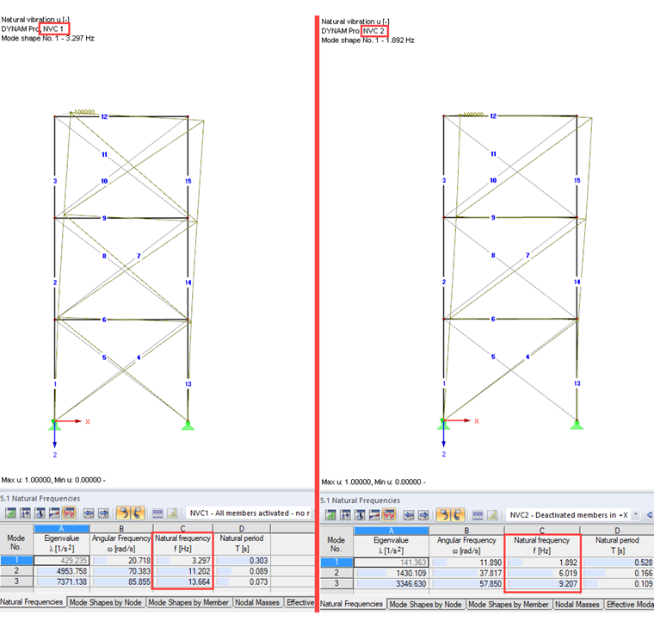Click member label 12 in NVC1 model view
The image size is (654, 628).
104,116
